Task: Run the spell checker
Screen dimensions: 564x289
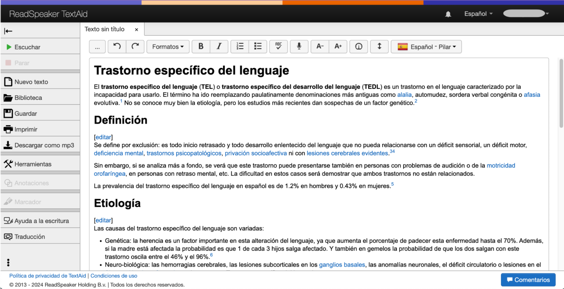Action: pos(278,46)
